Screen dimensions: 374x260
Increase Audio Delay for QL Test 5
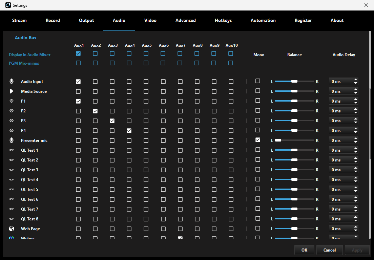coord(356,188)
